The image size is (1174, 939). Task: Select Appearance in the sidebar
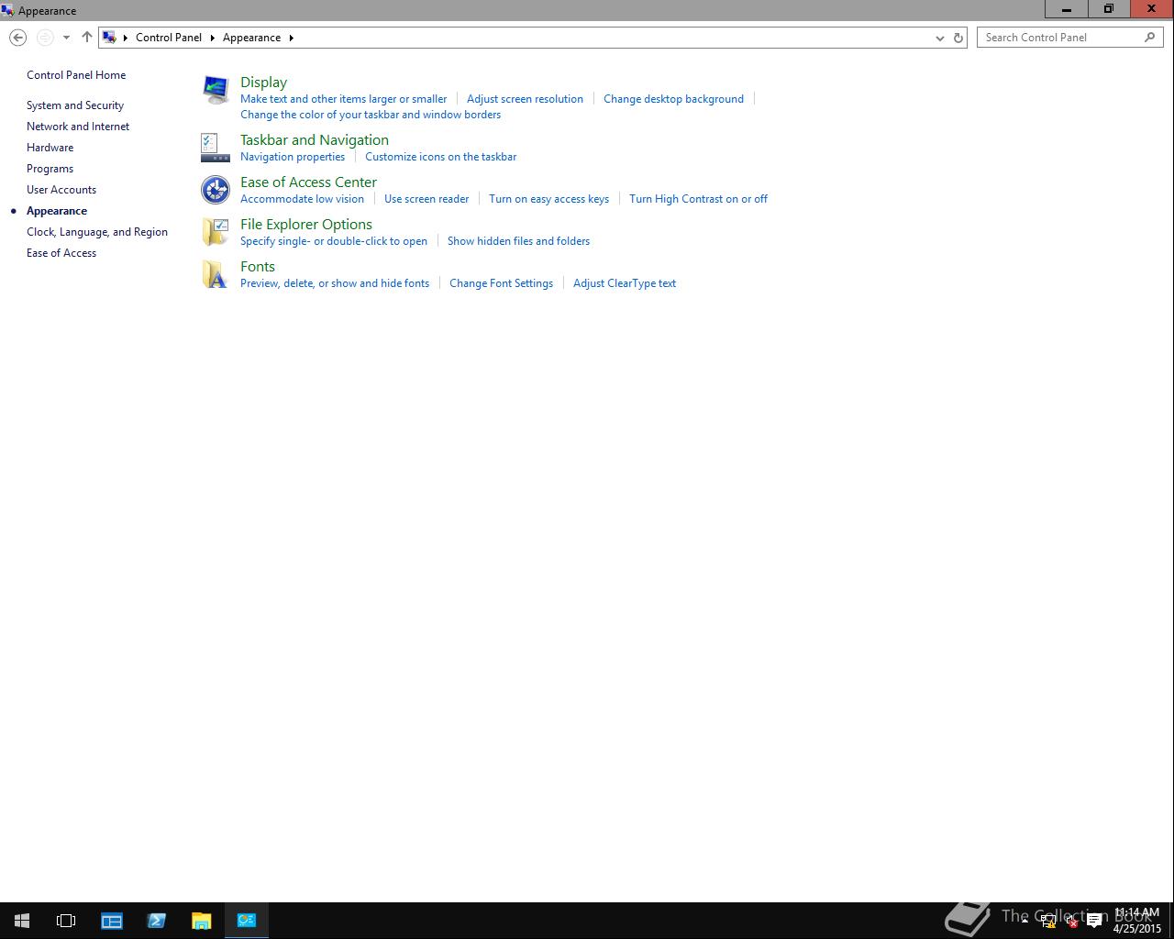[x=57, y=211]
